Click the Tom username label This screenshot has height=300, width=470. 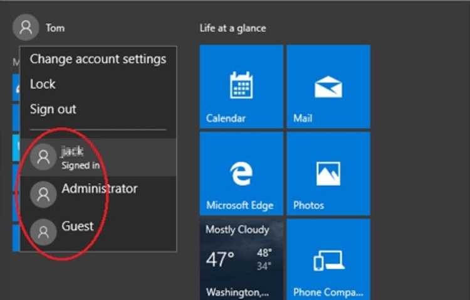(55, 28)
